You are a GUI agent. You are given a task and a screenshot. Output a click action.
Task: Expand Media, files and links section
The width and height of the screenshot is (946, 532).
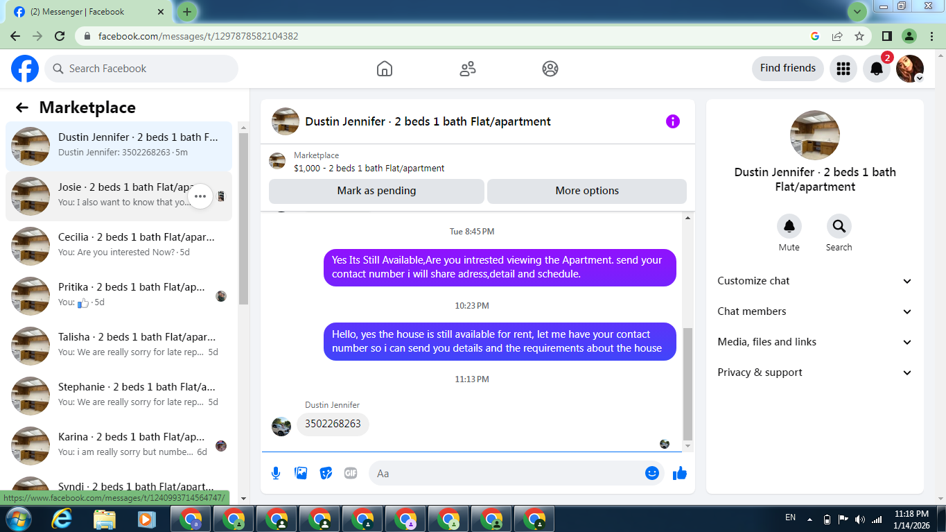(x=815, y=342)
